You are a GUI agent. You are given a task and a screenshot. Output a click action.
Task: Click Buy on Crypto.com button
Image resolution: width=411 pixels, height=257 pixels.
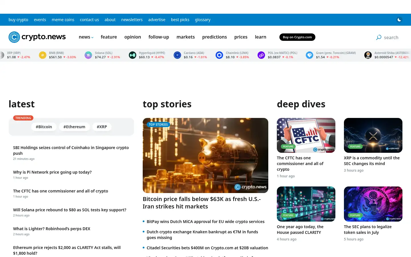click(297, 37)
